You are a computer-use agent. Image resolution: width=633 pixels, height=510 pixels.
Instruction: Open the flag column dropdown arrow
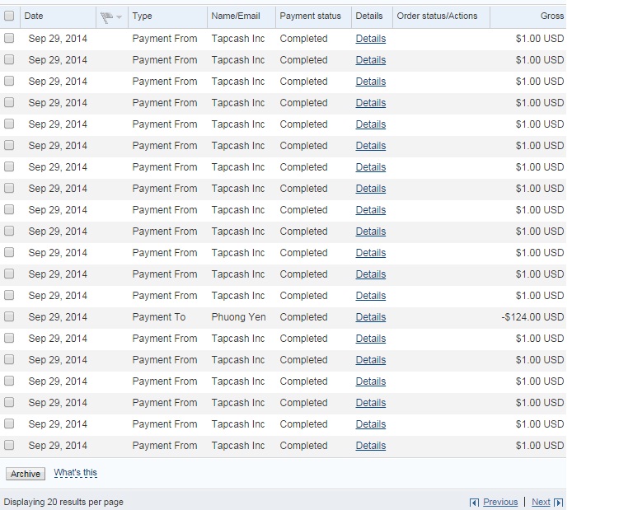tap(120, 17)
